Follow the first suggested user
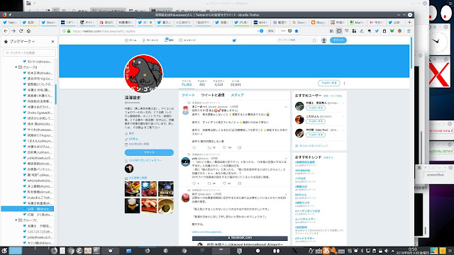The image size is (454, 255). [x=315, y=108]
